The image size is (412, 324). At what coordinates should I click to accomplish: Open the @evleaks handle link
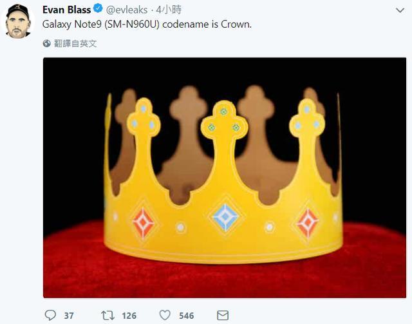pyautogui.click(x=127, y=9)
